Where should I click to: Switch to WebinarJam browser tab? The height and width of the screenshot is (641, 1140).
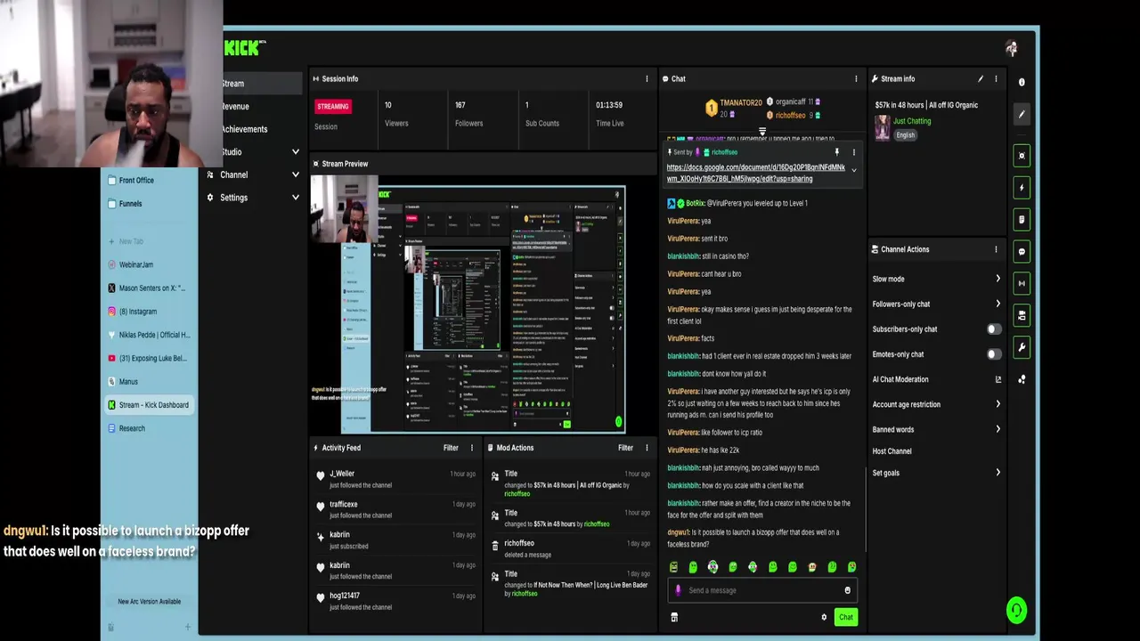149,264
